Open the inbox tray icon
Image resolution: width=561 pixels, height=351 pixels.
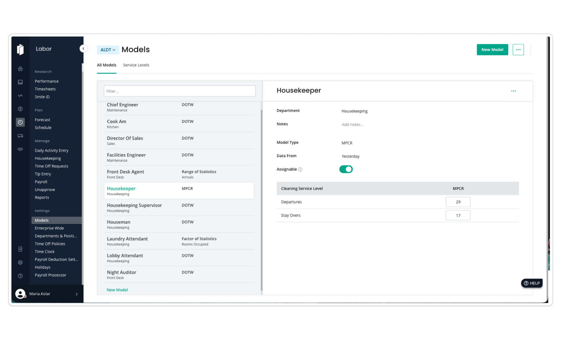tap(20, 82)
